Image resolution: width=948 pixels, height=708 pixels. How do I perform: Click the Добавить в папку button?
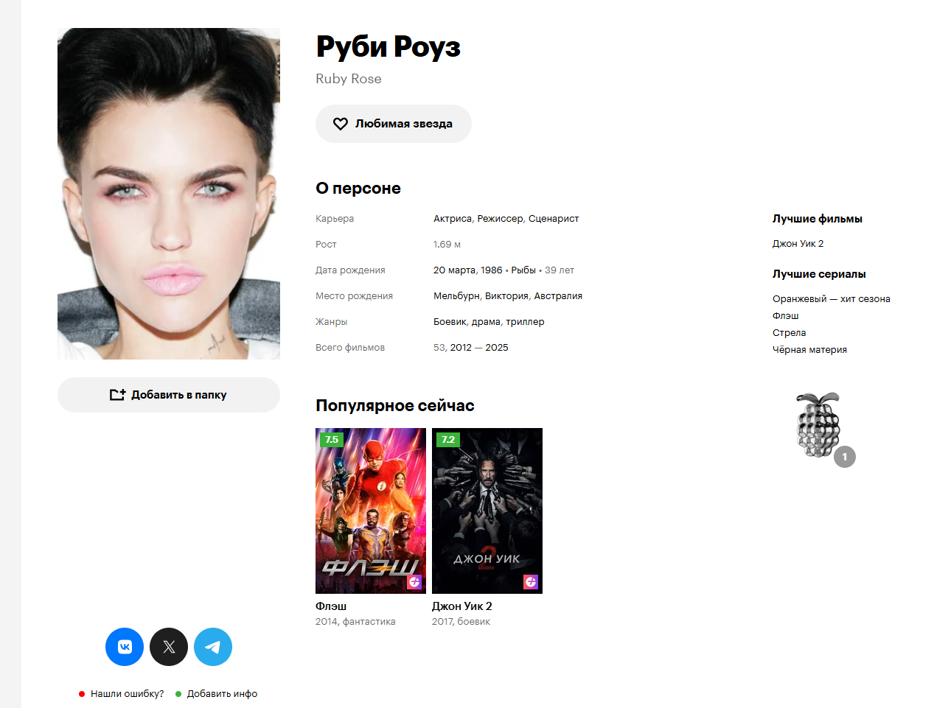click(x=169, y=395)
